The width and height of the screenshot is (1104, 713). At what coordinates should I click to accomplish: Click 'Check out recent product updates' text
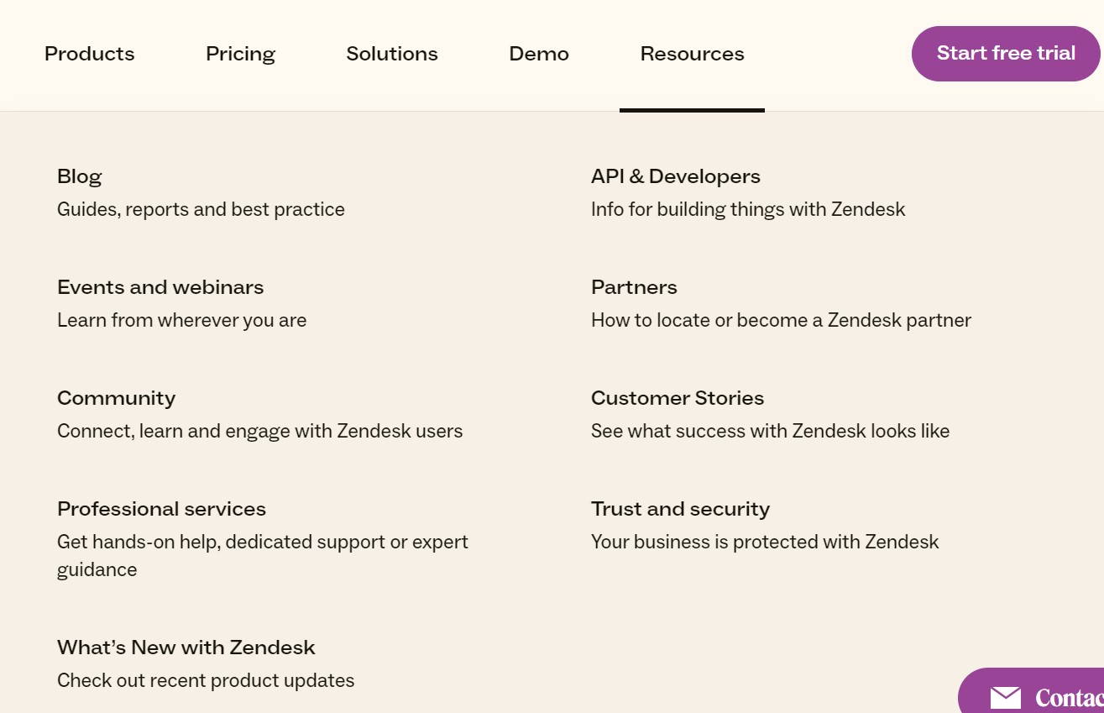pyautogui.click(x=206, y=680)
